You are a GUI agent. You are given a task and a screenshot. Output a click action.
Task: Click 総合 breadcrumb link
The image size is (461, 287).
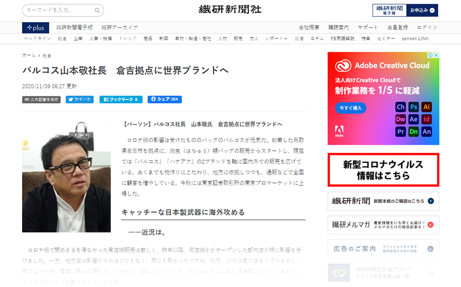[x=47, y=55]
